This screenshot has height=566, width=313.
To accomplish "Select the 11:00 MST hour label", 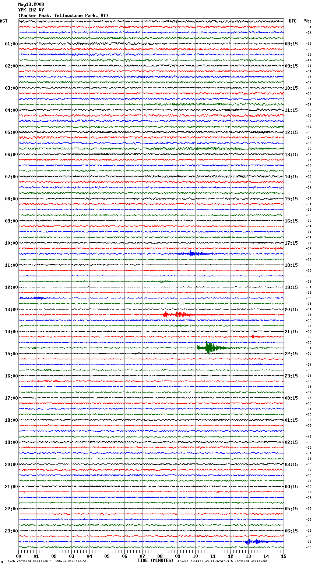I will (11, 265).
